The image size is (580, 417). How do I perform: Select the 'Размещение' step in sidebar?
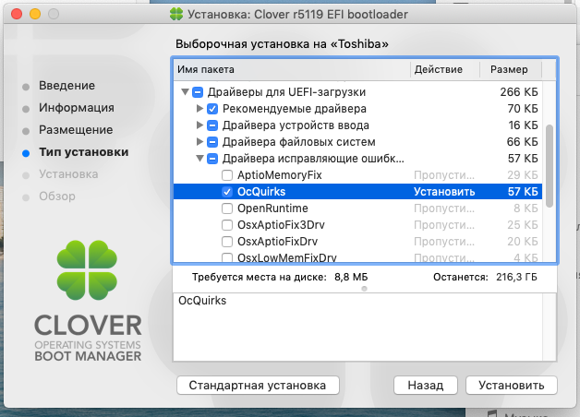(76, 130)
